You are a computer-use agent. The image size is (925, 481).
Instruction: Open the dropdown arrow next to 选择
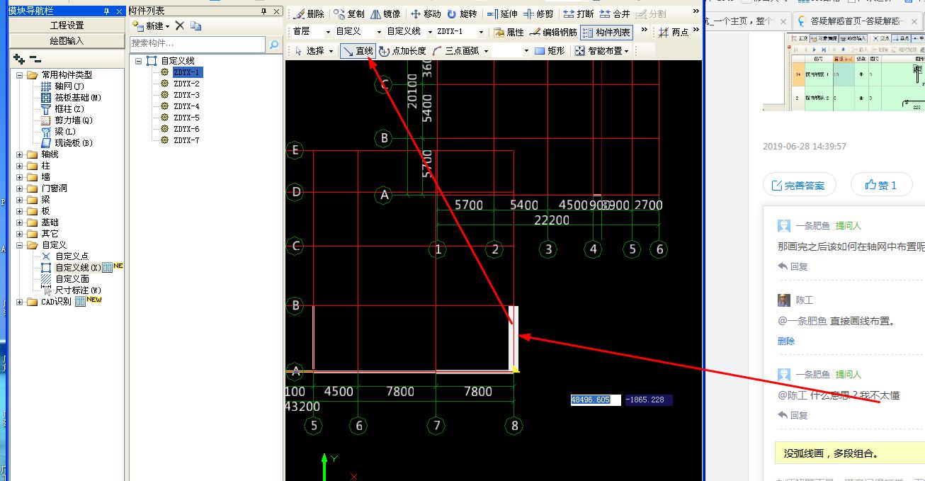click(x=331, y=51)
